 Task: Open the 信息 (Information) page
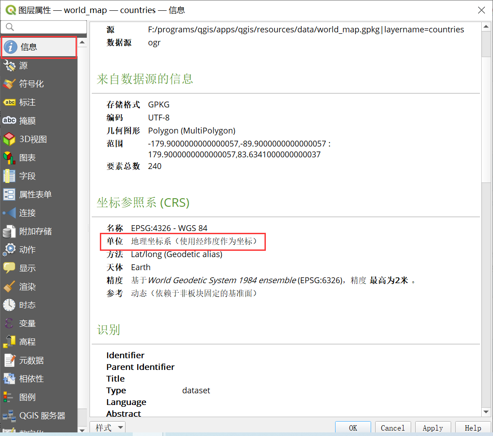click(39, 47)
